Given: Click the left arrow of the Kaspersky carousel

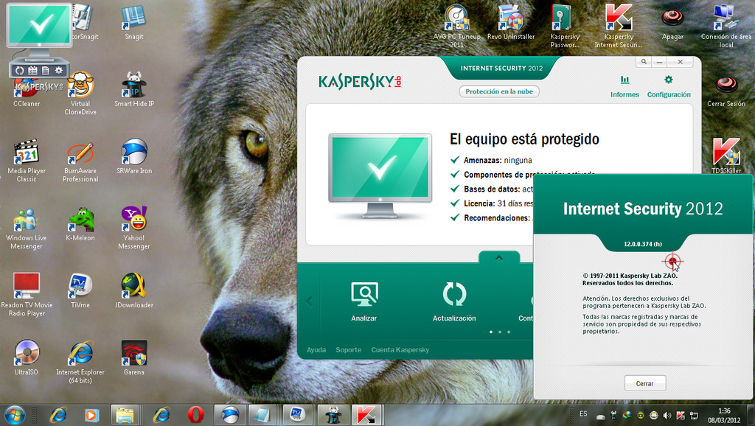Looking at the screenshot, I should 309,301.
